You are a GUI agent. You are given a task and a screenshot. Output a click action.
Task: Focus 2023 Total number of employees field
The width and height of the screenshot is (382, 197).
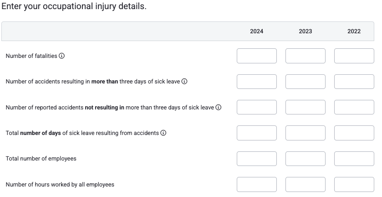tap(306, 159)
